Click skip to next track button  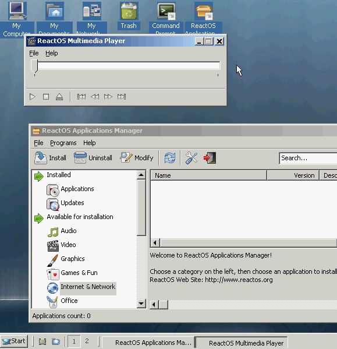pyautogui.click(x=122, y=97)
